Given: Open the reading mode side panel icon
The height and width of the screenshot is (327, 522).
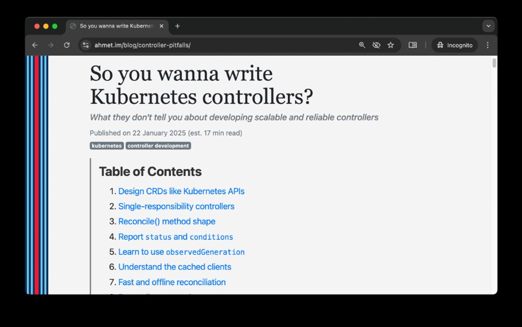Looking at the screenshot, I should [x=412, y=45].
